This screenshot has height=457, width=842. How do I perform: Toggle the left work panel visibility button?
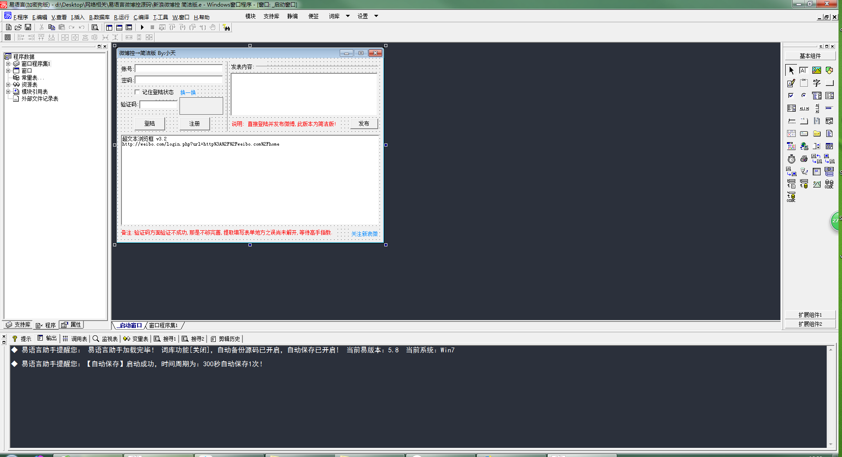[109, 27]
